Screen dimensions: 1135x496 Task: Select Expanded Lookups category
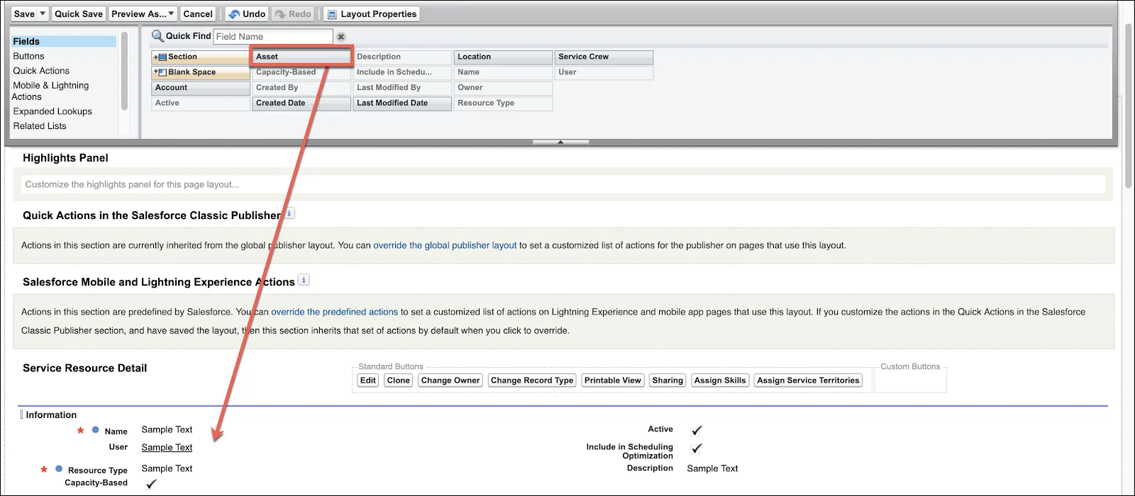(x=52, y=111)
